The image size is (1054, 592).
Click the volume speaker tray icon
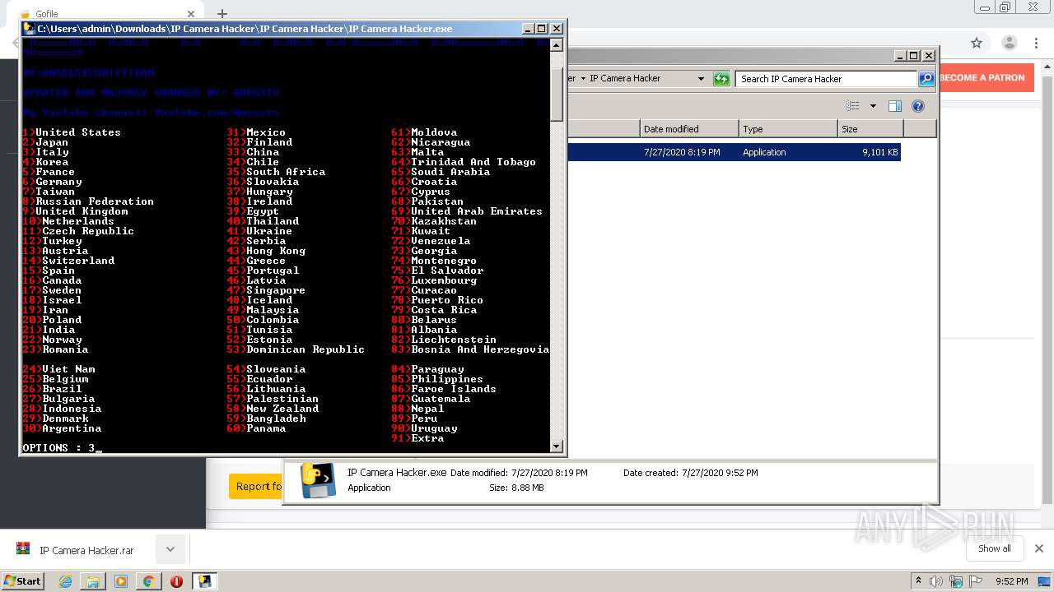point(936,581)
